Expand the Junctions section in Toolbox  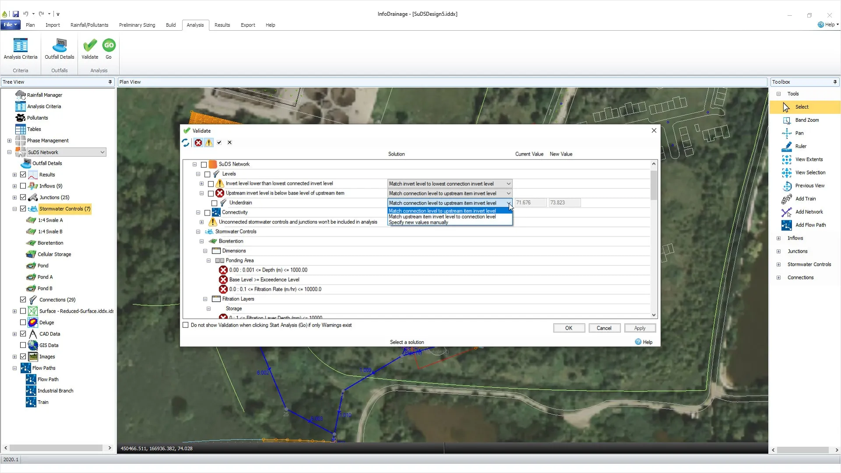(778, 251)
